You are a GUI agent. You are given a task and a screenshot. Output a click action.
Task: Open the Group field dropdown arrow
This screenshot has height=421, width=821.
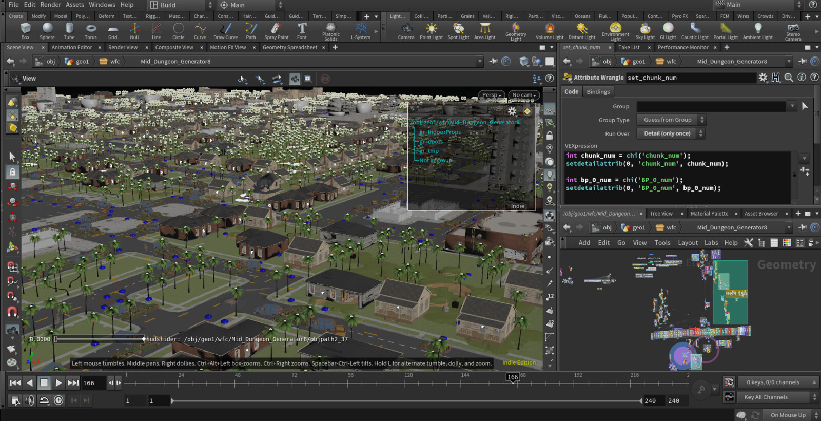click(x=792, y=106)
